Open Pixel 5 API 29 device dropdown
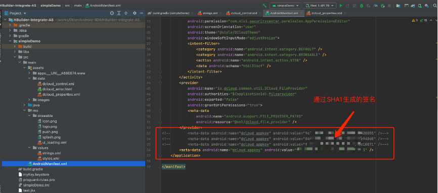Screen dimensions: 438x193 coord(320,6)
